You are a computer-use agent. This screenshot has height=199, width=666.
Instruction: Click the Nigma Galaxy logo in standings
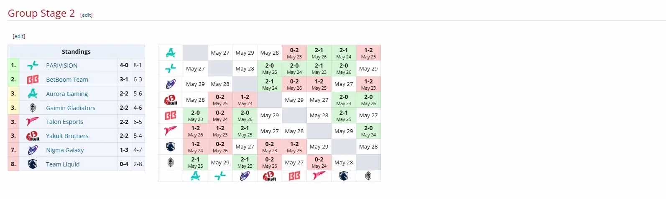coord(33,150)
